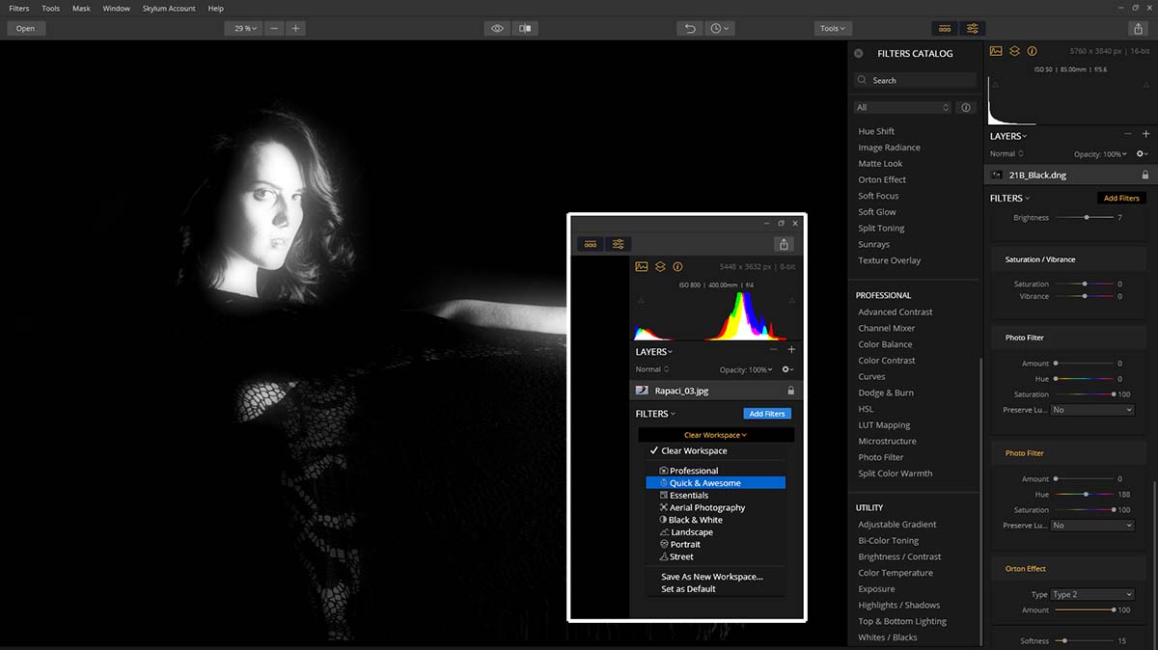Click the Hue slider set to 188
The height and width of the screenshot is (650, 1158).
pyautogui.click(x=1086, y=495)
